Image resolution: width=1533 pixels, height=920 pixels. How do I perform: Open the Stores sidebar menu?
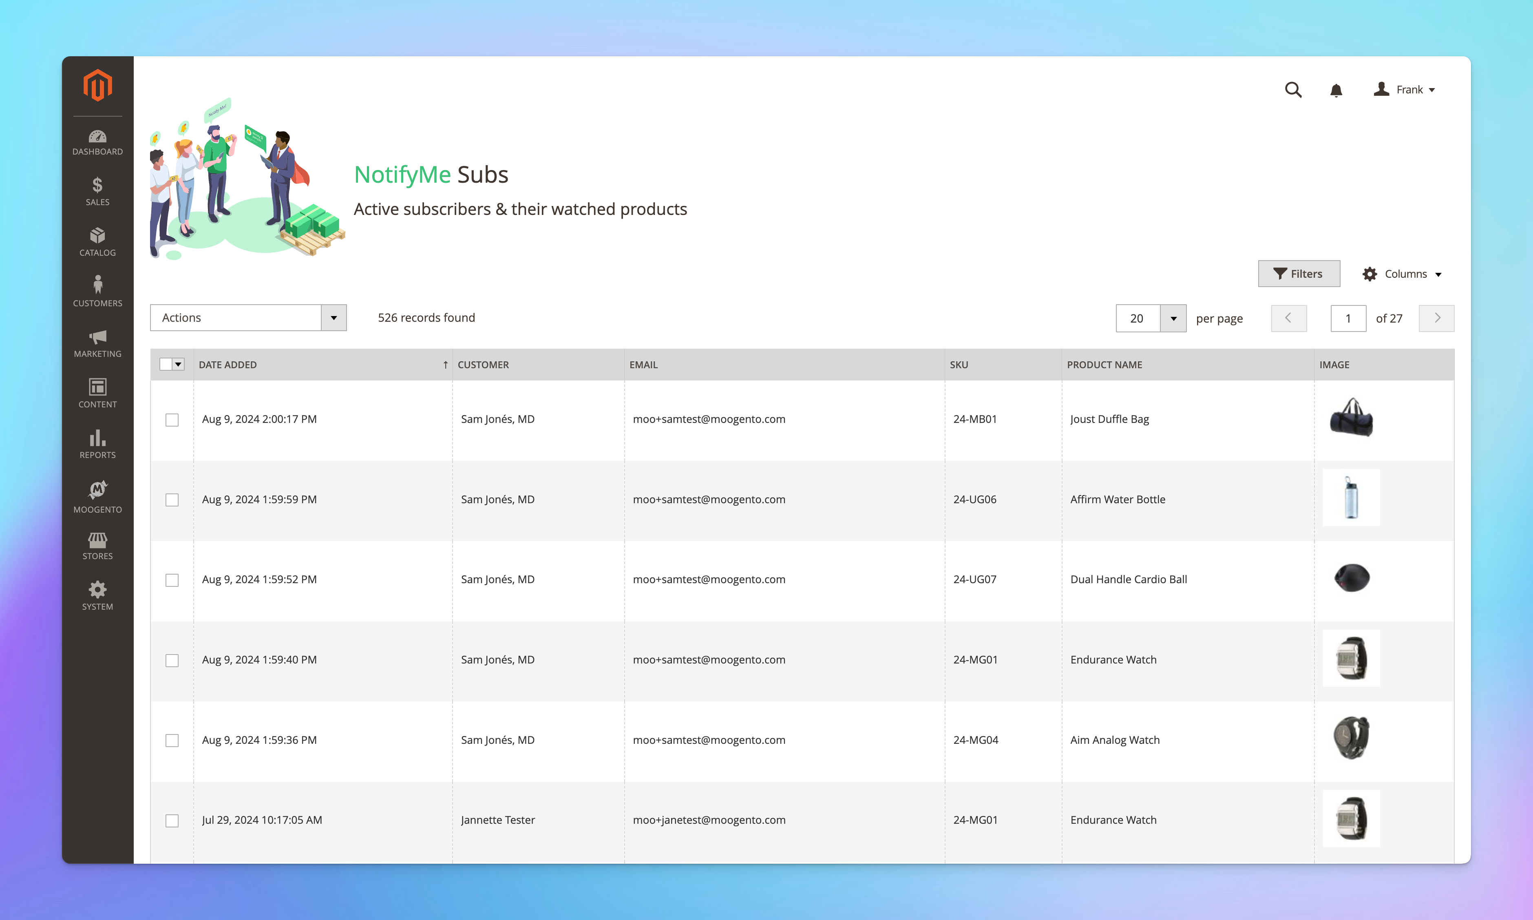click(97, 546)
